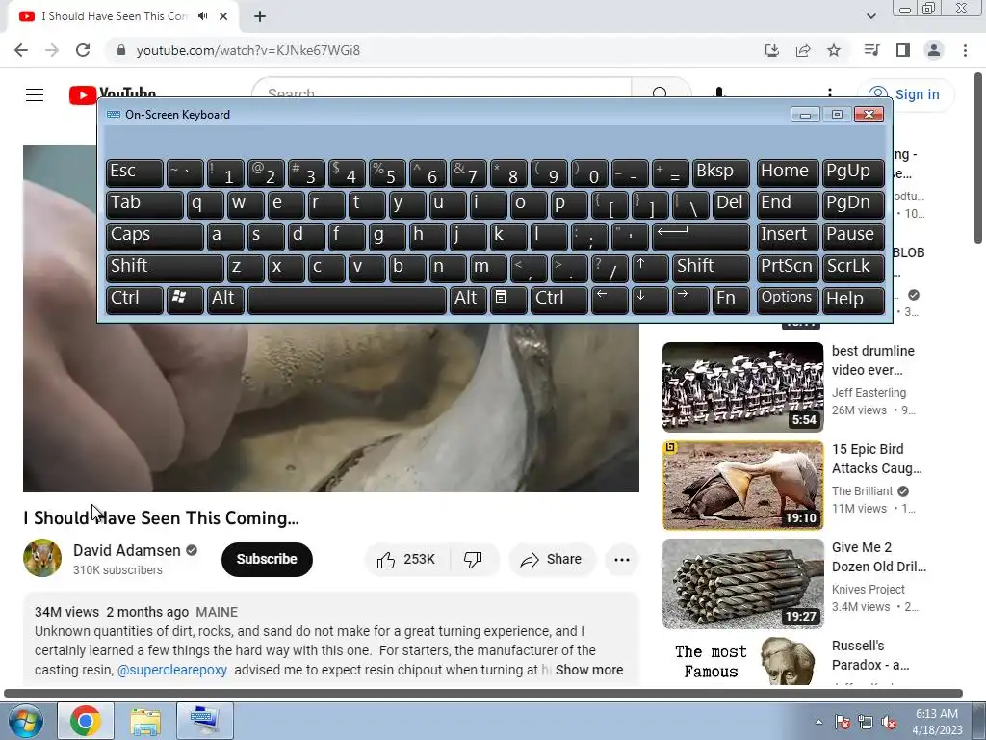Click the left Alt key on the keyboard
Screen dimensions: 986x740
pyautogui.click(x=225, y=299)
